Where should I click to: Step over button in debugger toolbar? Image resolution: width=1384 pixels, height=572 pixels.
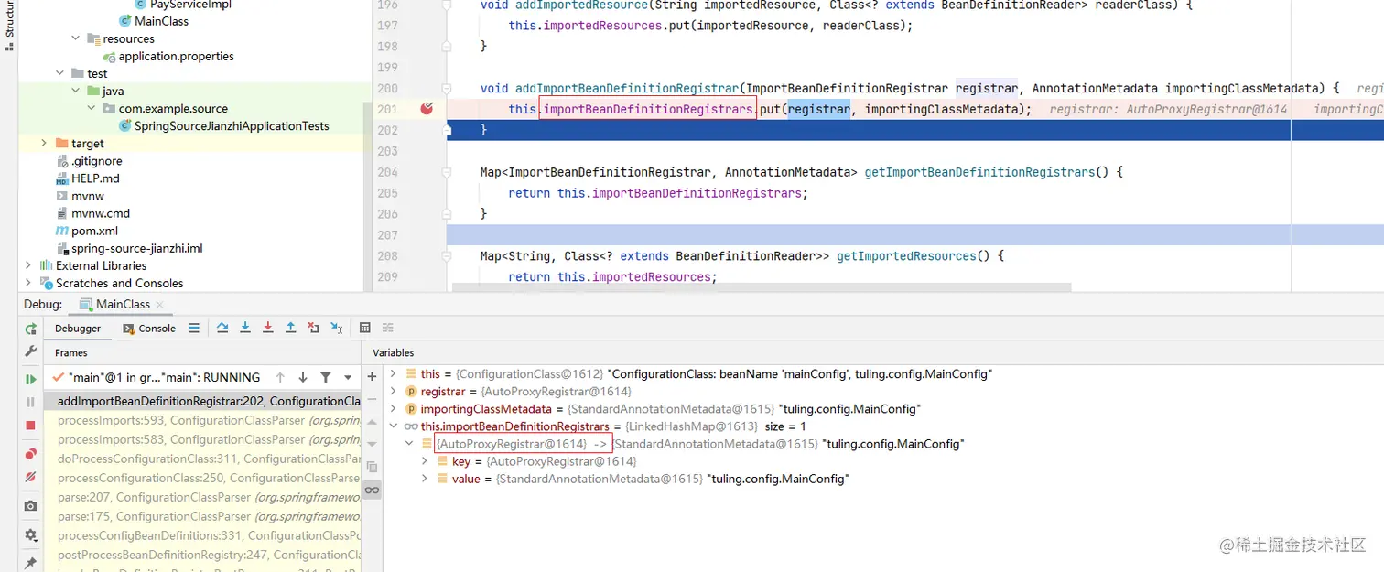[x=222, y=328]
